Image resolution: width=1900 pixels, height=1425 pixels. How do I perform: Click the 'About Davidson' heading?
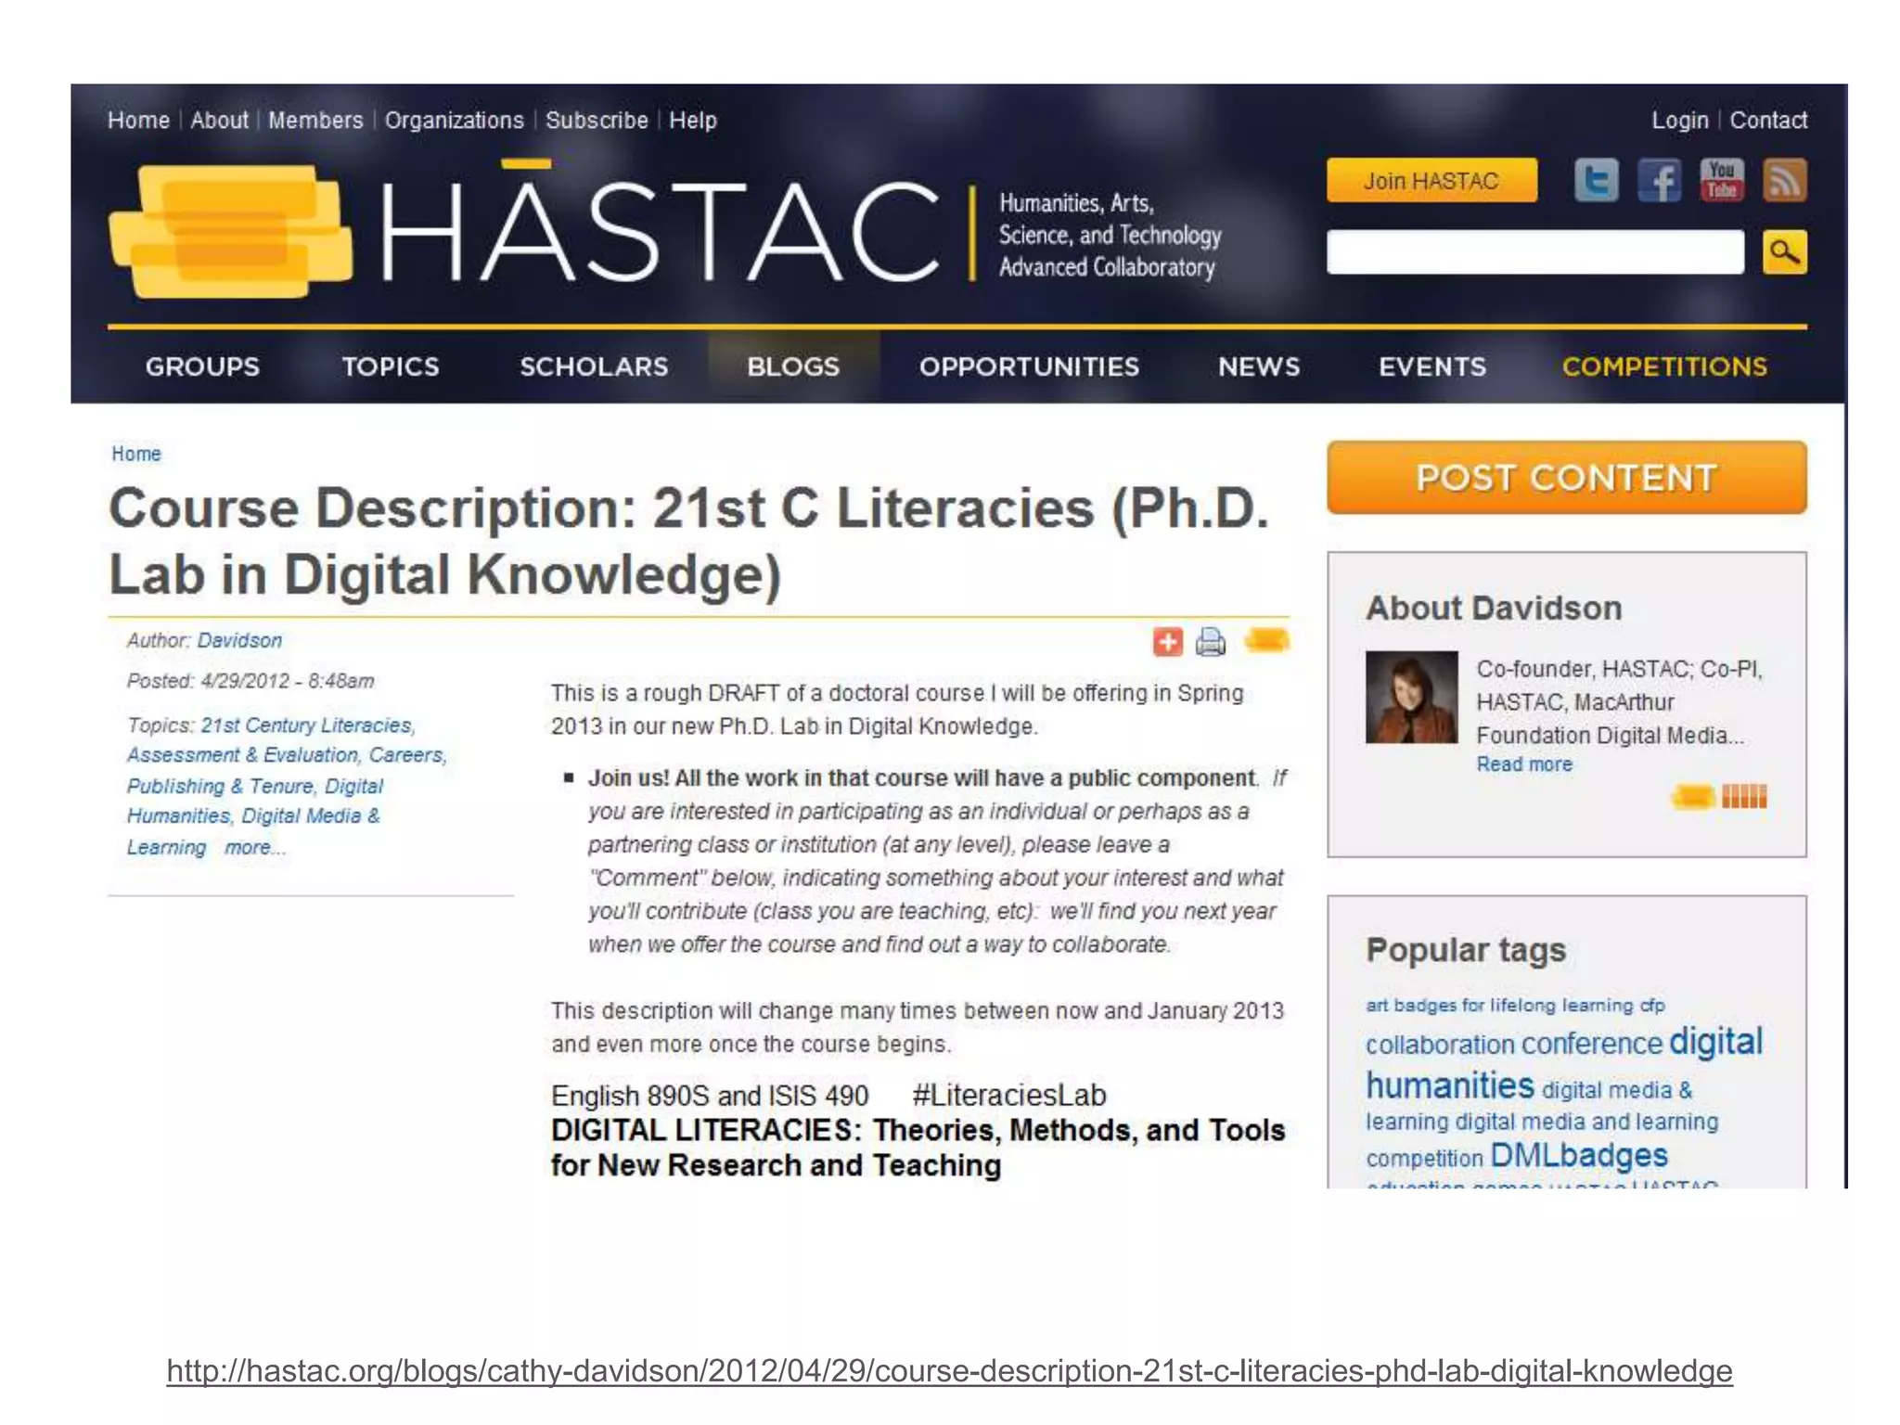[1494, 608]
